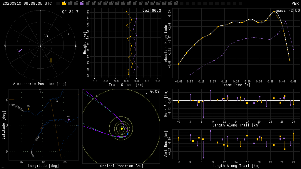Click the top yellow point at height 105
This screenshot has width=301, height=169.
[x=126, y=12]
